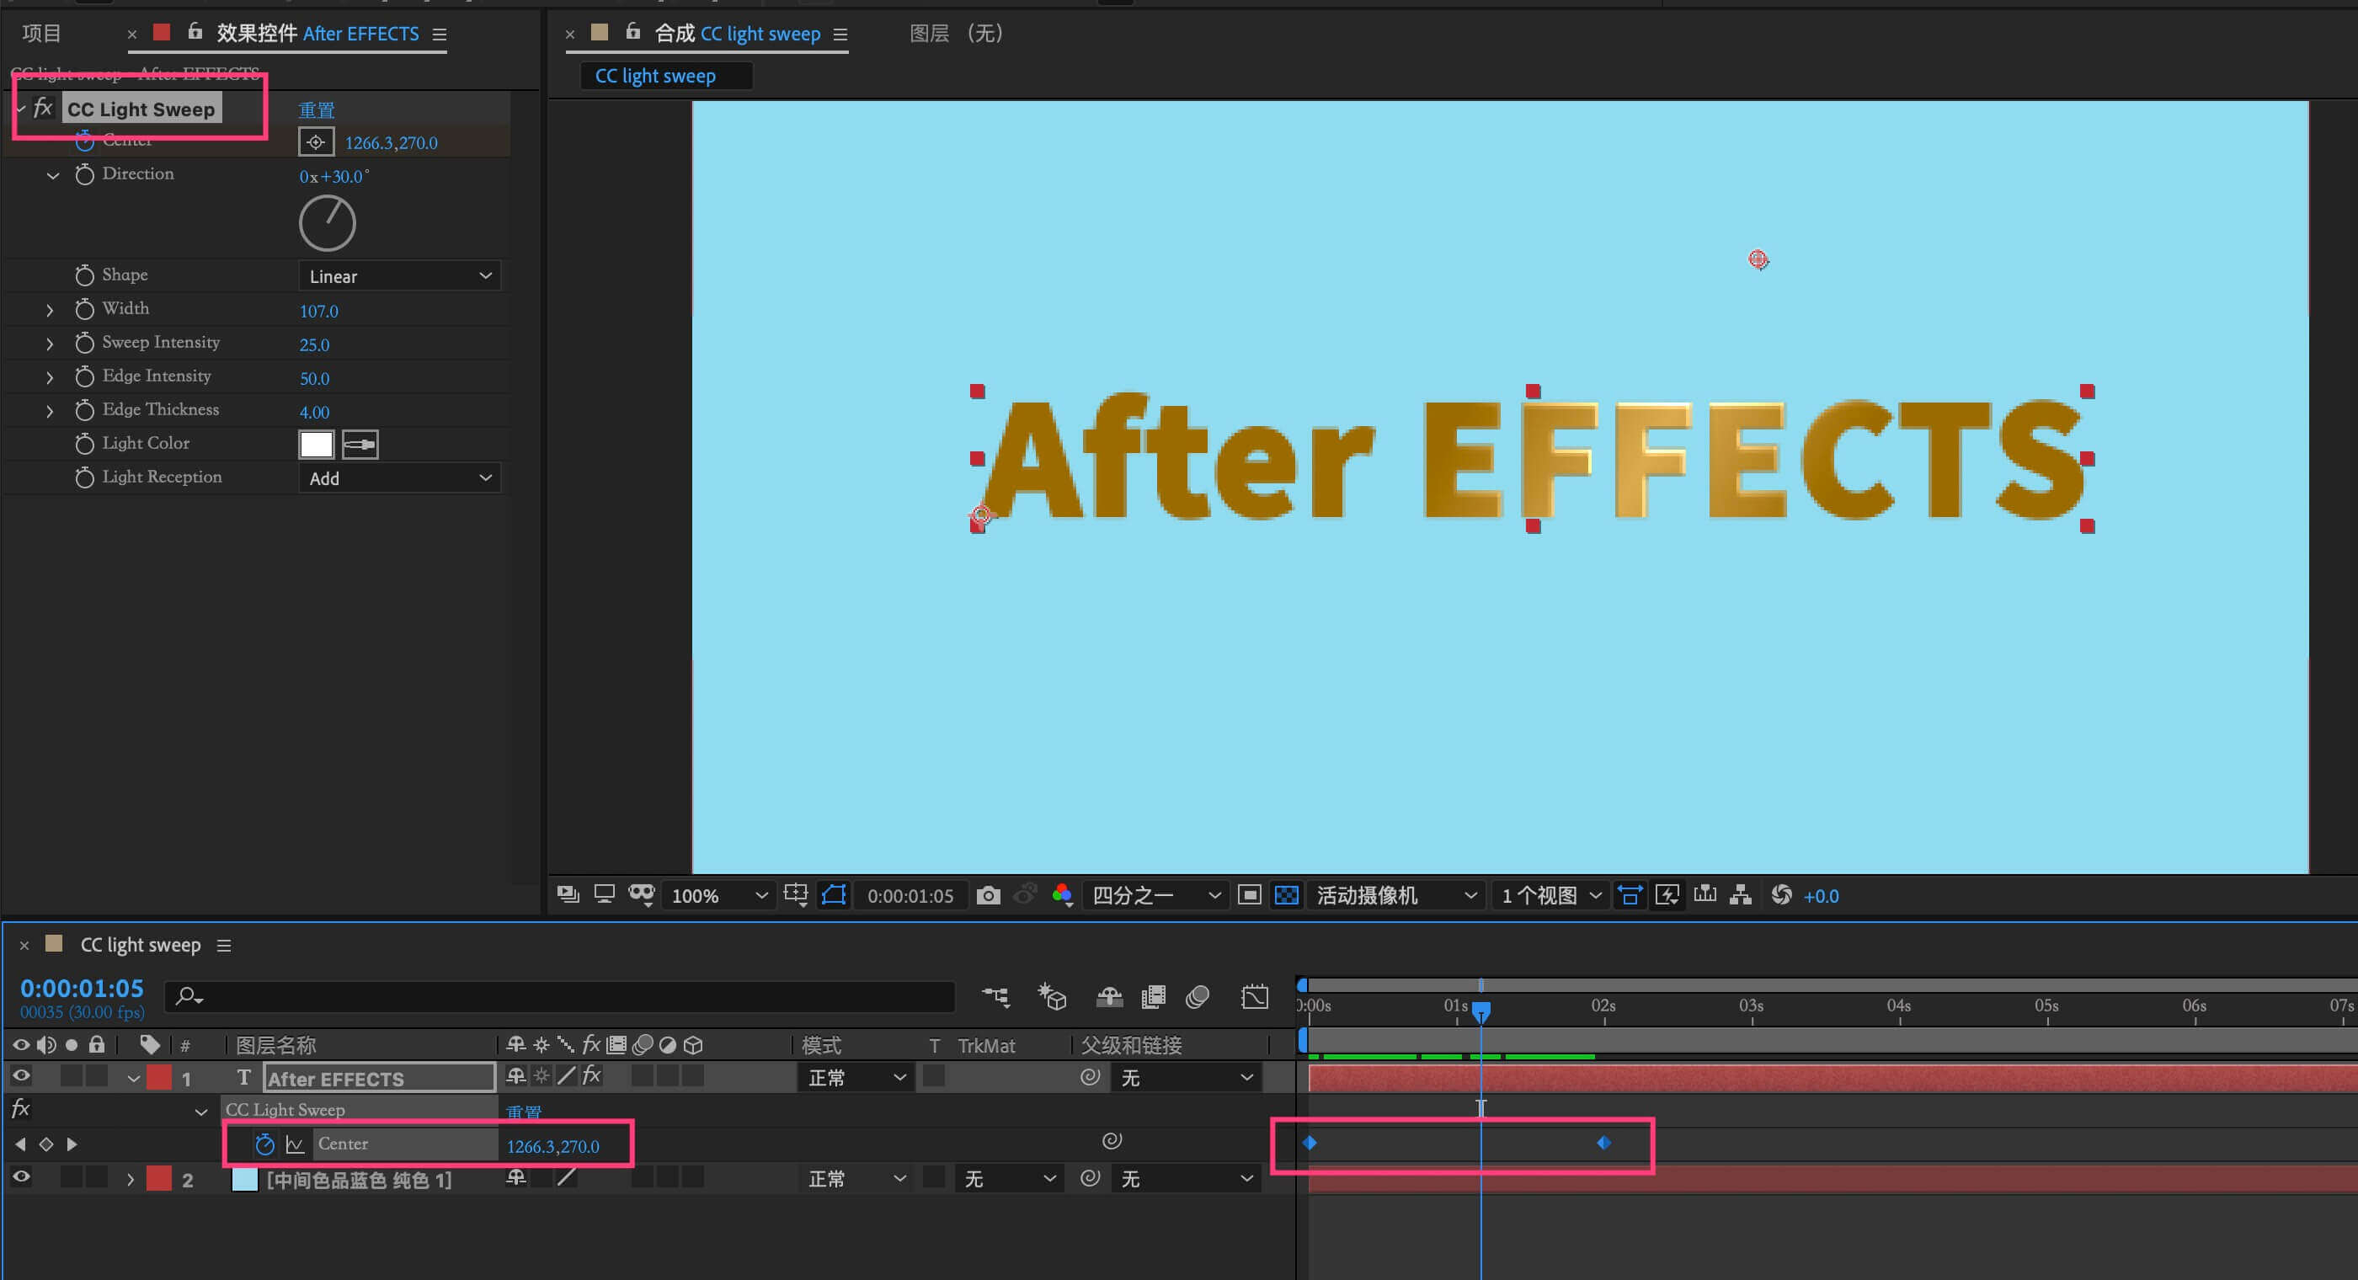Toggle the transparency grid in viewer
The height and width of the screenshot is (1280, 2358).
click(x=1286, y=895)
